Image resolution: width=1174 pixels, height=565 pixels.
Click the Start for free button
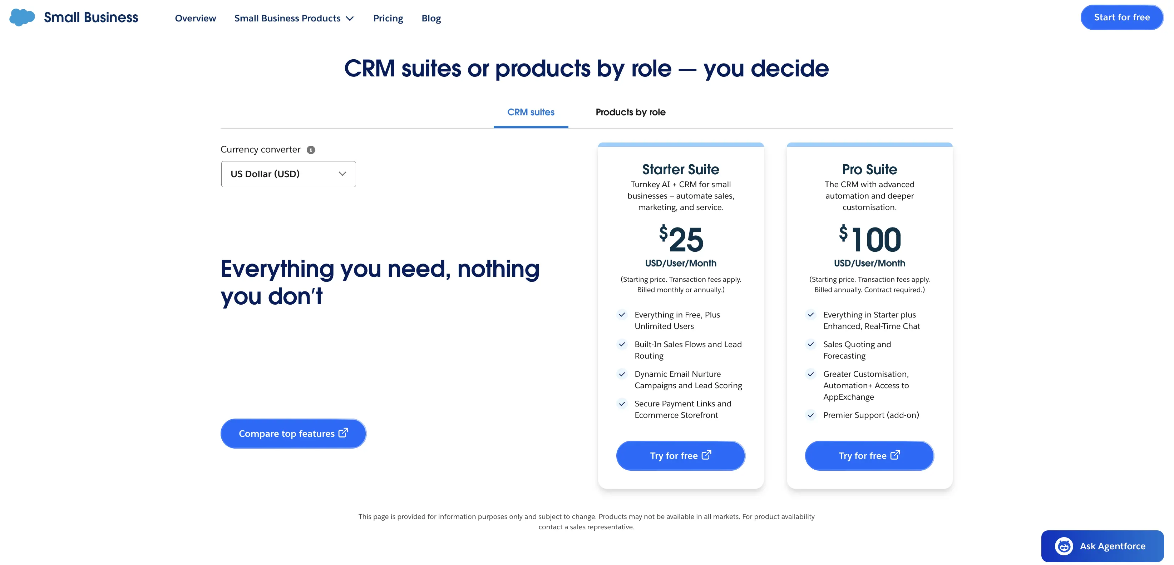pyautogui.click(x=1121, y=17)
